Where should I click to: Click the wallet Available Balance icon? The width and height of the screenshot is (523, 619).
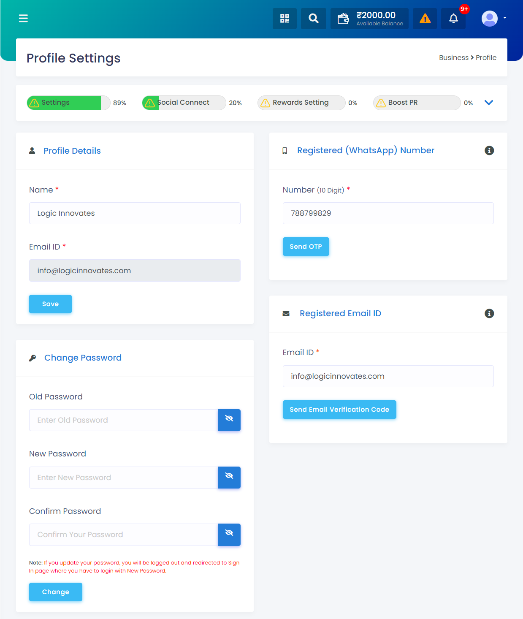(343, 19)
